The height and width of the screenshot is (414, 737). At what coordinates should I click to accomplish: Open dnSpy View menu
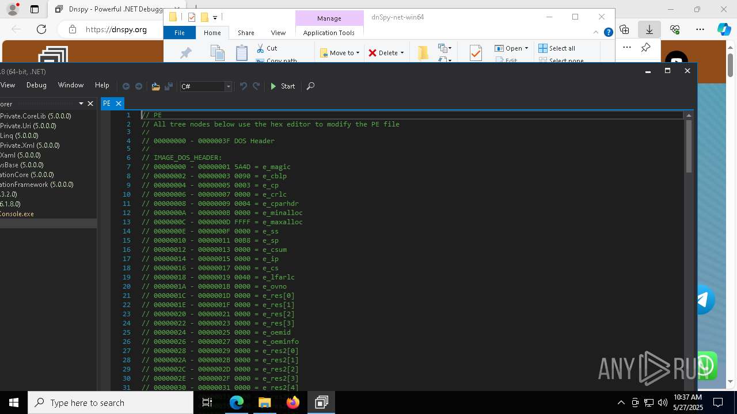tap(8, 85)
